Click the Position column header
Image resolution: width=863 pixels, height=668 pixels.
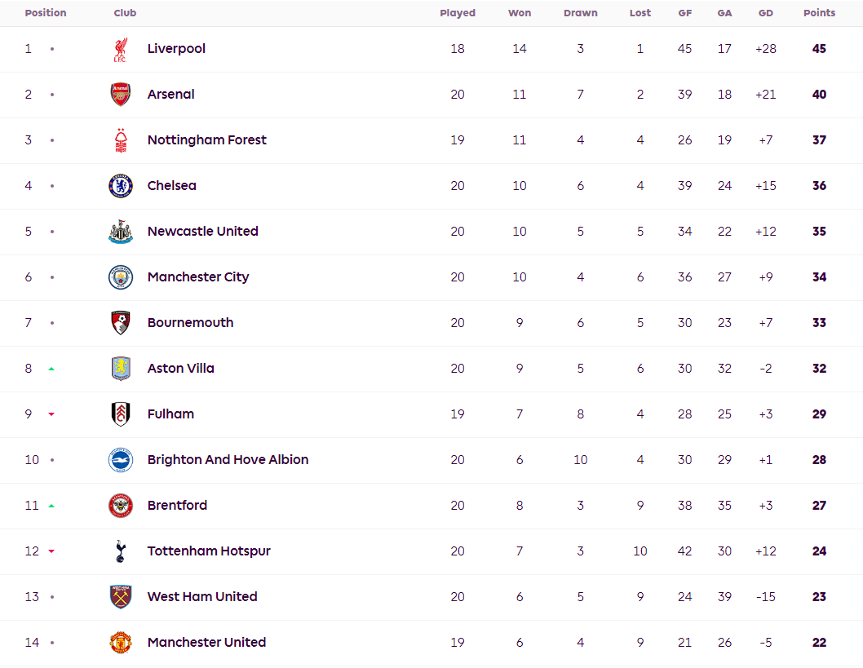coord(46,13)
